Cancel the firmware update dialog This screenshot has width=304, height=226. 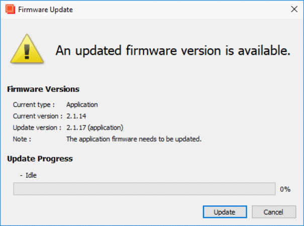[x=274, y=212]
